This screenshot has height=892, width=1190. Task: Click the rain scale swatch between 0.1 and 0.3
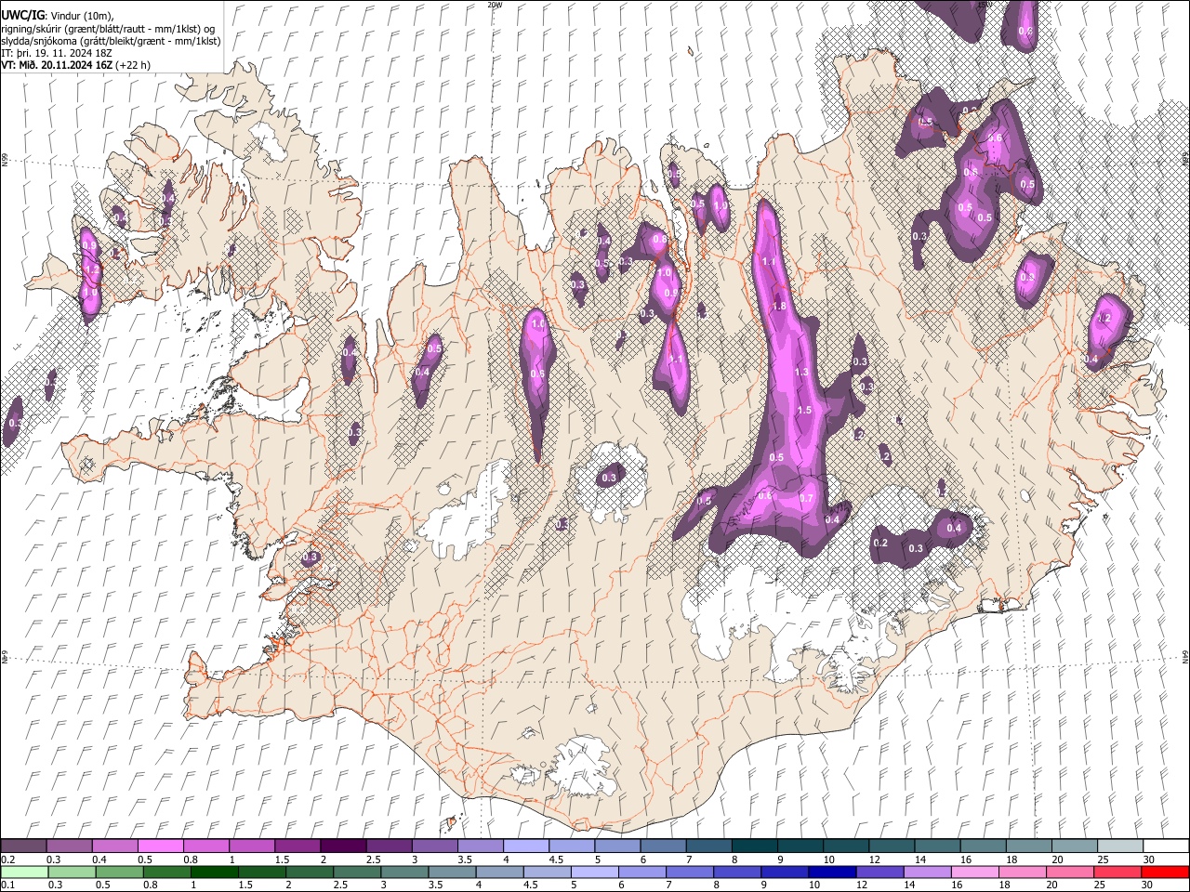pyautogui.click(x=24, y=872)
